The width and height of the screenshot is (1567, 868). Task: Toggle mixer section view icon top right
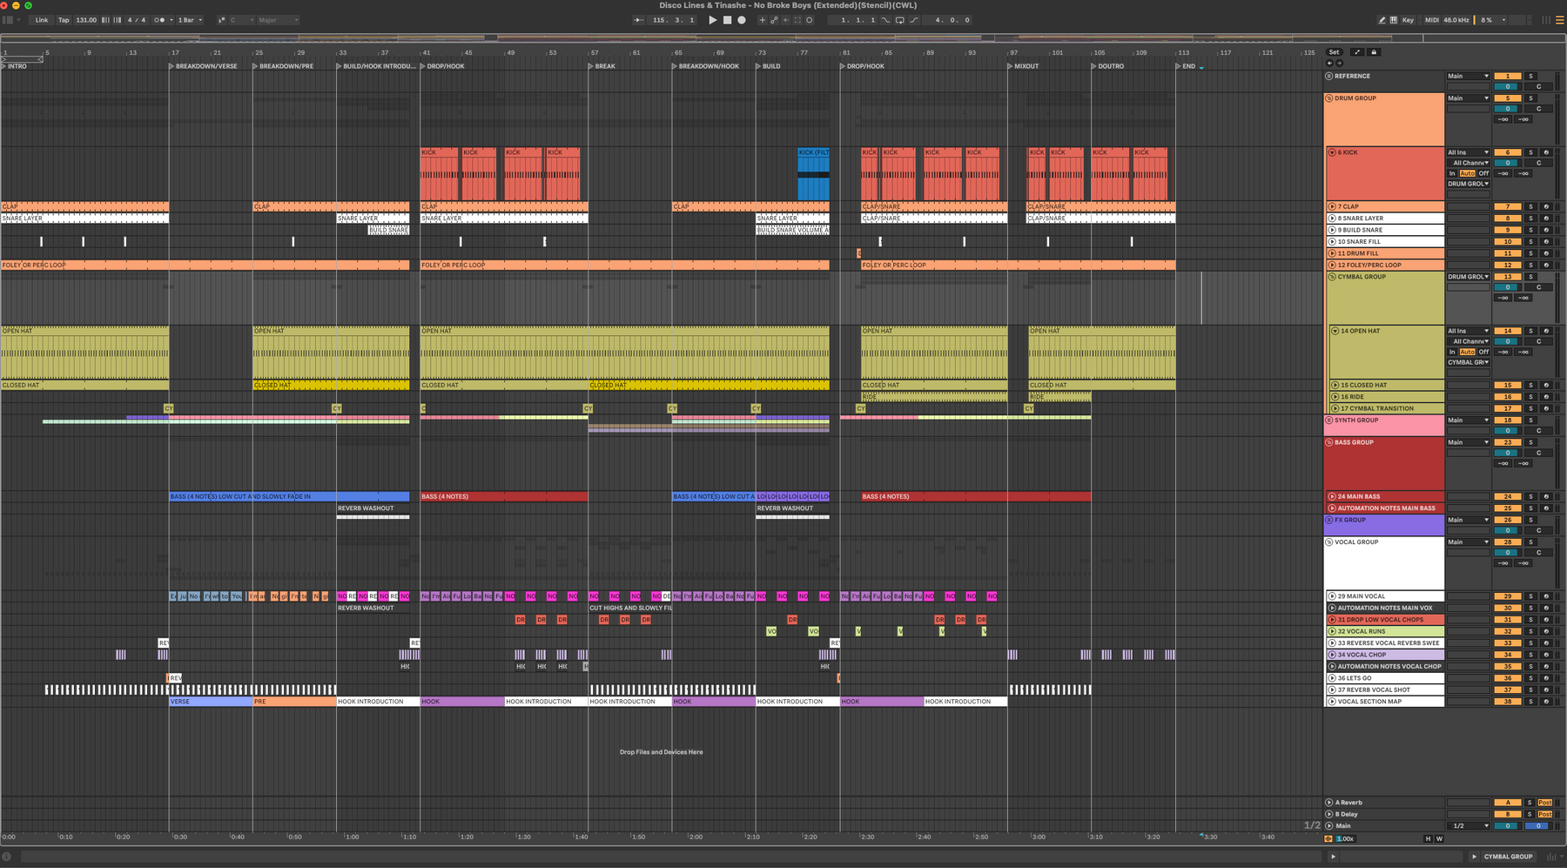[1546, 20]
